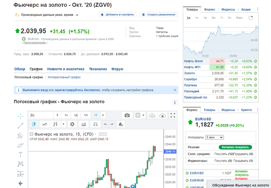This screenshot has width=271, height=188.
Task: Click the EUR/USD heading link
Action: coord(203,119)
